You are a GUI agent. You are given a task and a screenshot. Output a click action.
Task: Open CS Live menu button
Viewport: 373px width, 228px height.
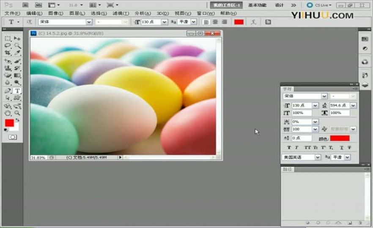tap(319, 5)
